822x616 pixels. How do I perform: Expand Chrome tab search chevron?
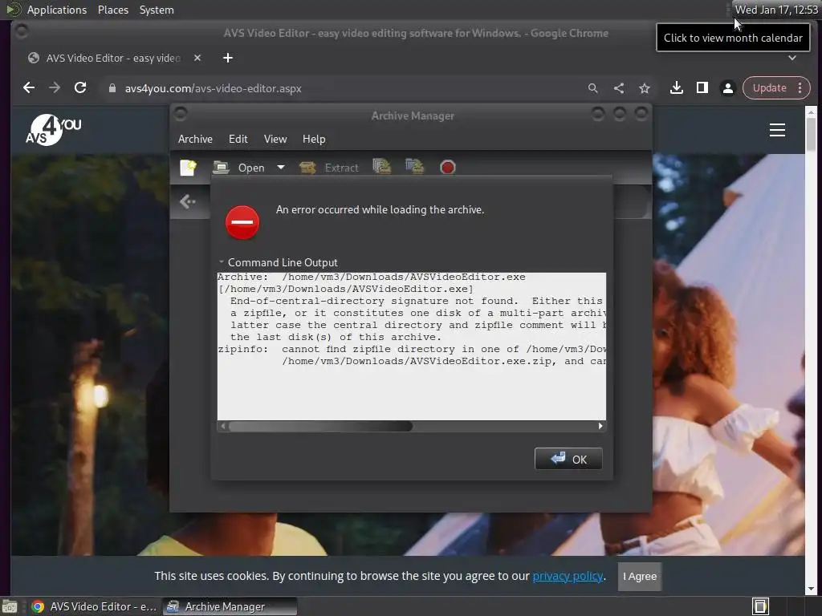click(792, 58)
